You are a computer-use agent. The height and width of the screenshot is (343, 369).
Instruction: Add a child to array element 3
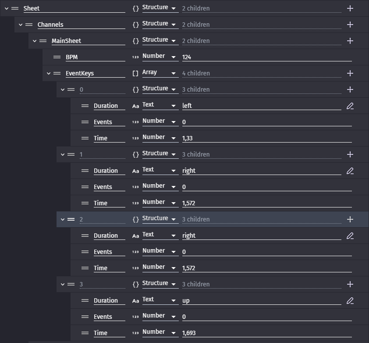pos(350,284)
